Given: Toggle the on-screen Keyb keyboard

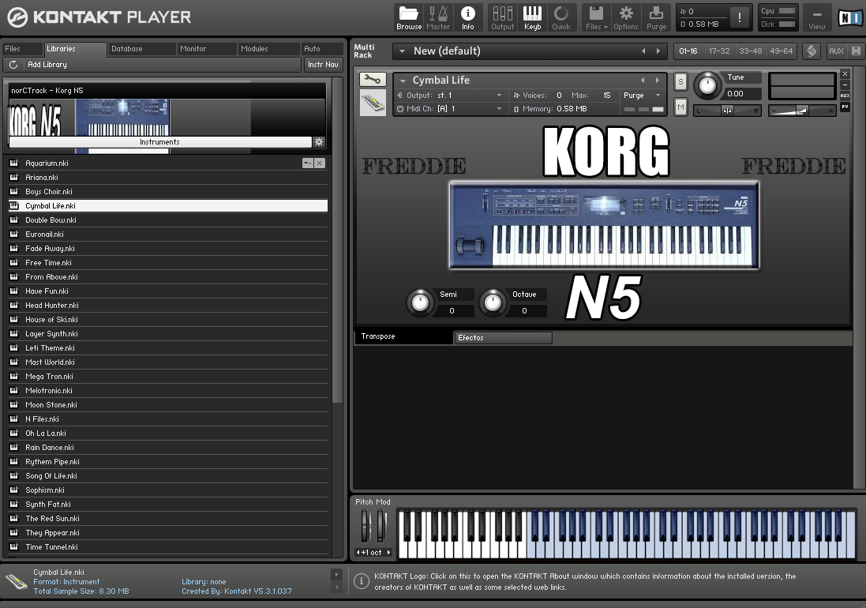Looking at the screenshot, I should [532, 17].
